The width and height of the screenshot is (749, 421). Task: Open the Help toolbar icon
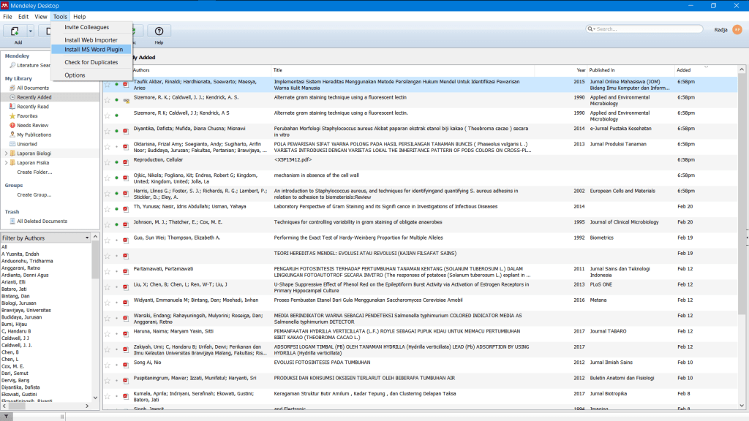159,31
